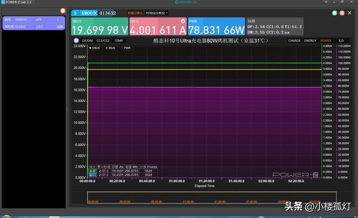Click the green full-range statistics row label

(x=92, y=171)
